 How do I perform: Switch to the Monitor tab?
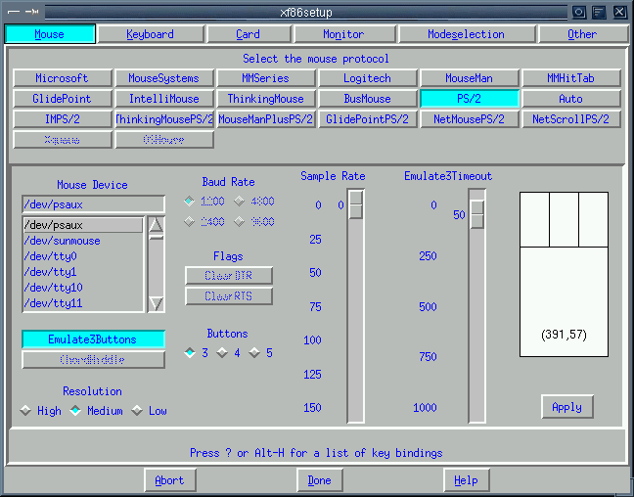click(343, 34)
